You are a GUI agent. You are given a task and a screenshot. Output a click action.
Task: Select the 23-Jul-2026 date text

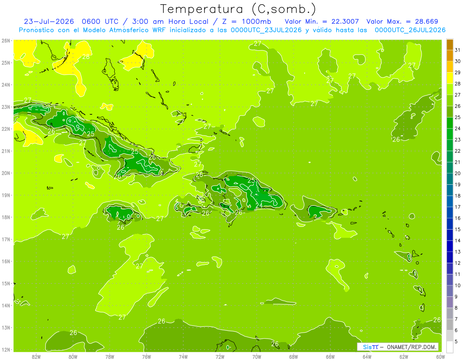point(49,21)
